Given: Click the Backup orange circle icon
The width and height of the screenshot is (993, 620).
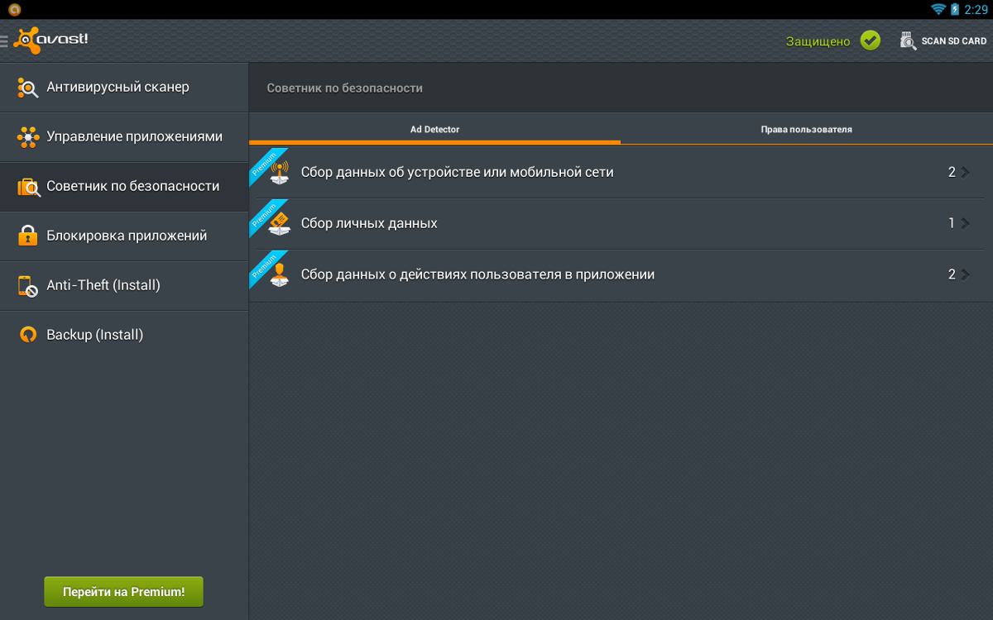Looking at the screenshot, I should [28, 335].
